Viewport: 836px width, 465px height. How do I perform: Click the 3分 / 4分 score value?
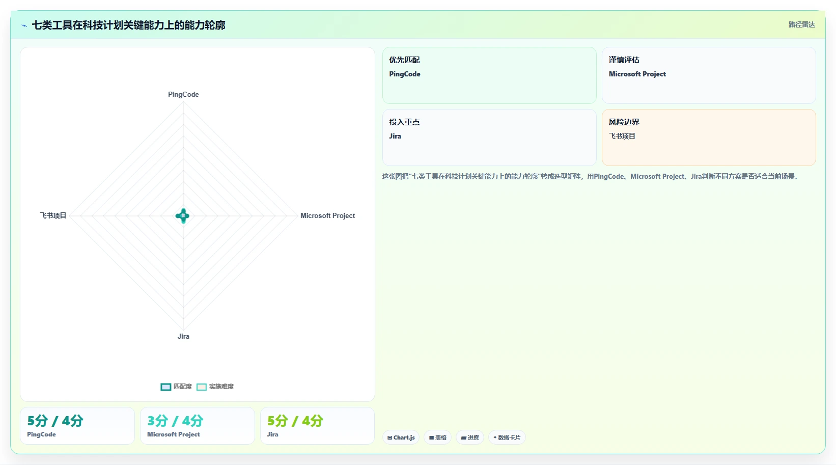click(175, 421)
